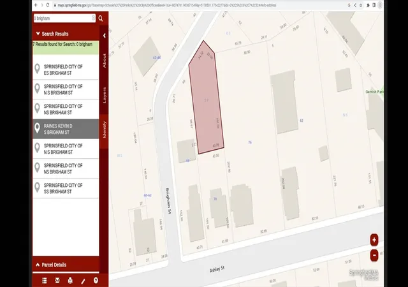Select Springfield City Of ES Brigham St result
Viewport: 408px width, 287px height.
pos(66,70)
